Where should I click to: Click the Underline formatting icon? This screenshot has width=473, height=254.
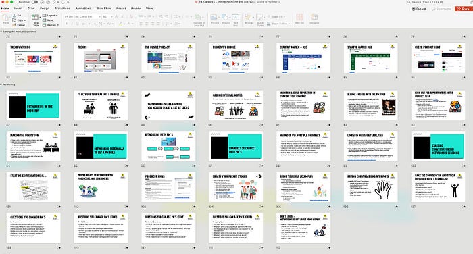point(78,24)
